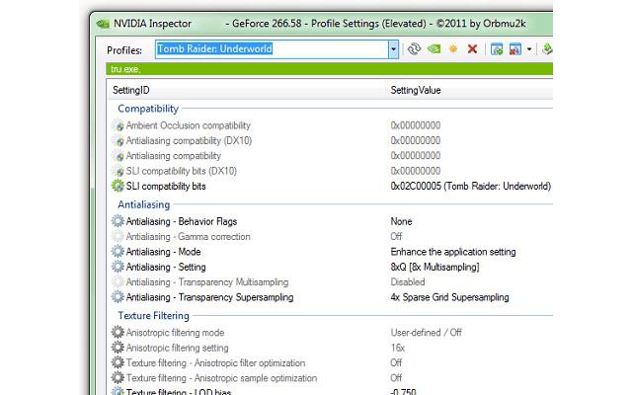Click the green NVIDIA restore defaults icon
Screen dimensions: 632x395
tap(434, 49)
